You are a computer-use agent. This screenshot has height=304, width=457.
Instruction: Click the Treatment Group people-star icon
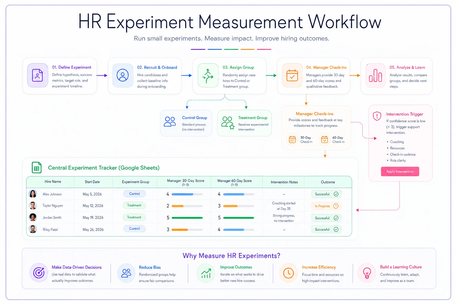228,123
